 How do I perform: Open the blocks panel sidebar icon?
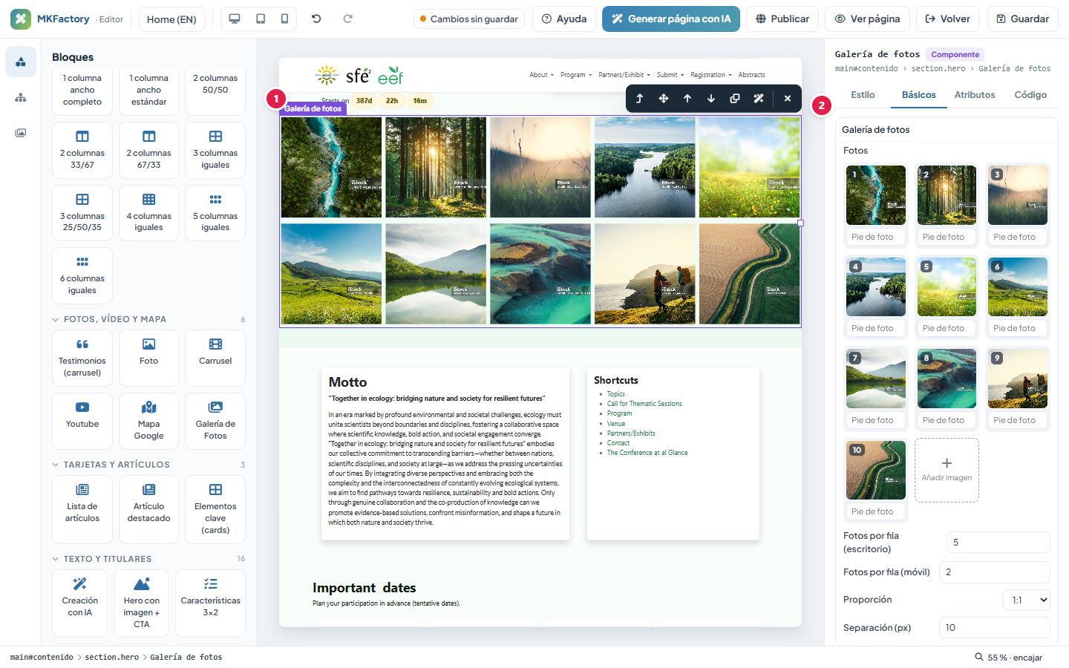point(21,62)
